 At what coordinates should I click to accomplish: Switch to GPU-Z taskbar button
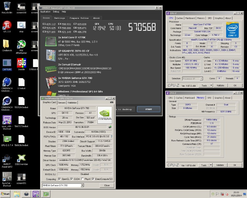[46, 194]
